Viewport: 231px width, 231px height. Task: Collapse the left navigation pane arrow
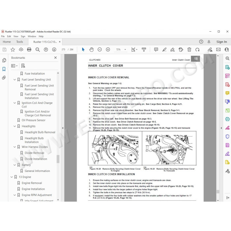pyautogui.click(x=63, y=128)
